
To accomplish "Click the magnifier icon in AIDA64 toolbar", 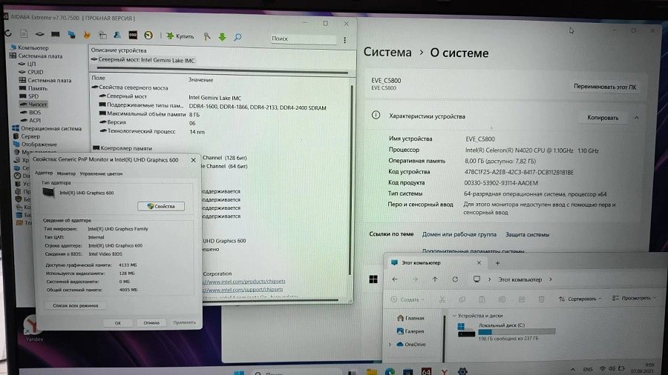I will coord(238,37).
